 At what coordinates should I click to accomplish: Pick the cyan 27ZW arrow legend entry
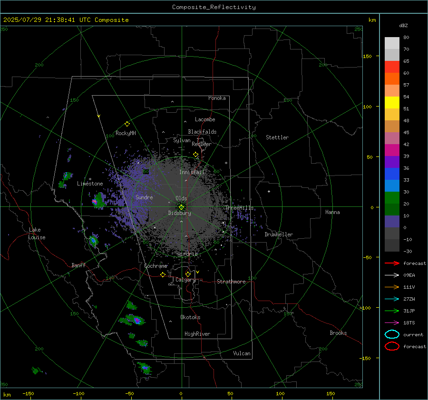coord(392,299)
